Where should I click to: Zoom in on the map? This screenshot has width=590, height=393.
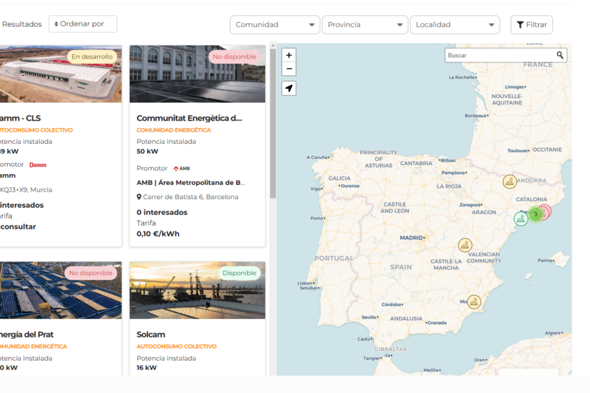click(289, 56)
